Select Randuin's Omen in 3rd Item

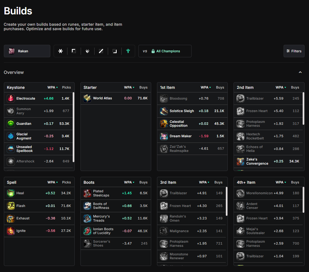pos(192,218)
